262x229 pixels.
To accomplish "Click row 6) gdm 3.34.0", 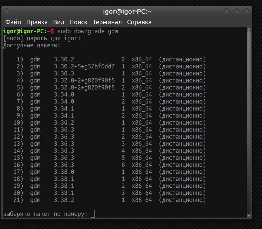I will pos(111,94).
